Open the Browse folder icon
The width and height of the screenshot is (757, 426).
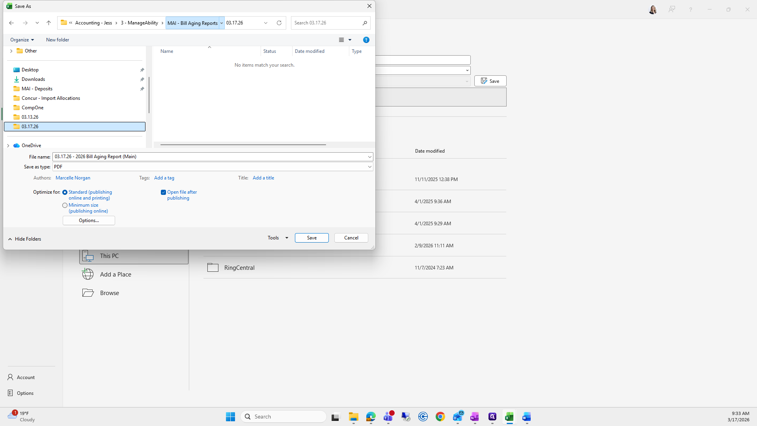88,293
